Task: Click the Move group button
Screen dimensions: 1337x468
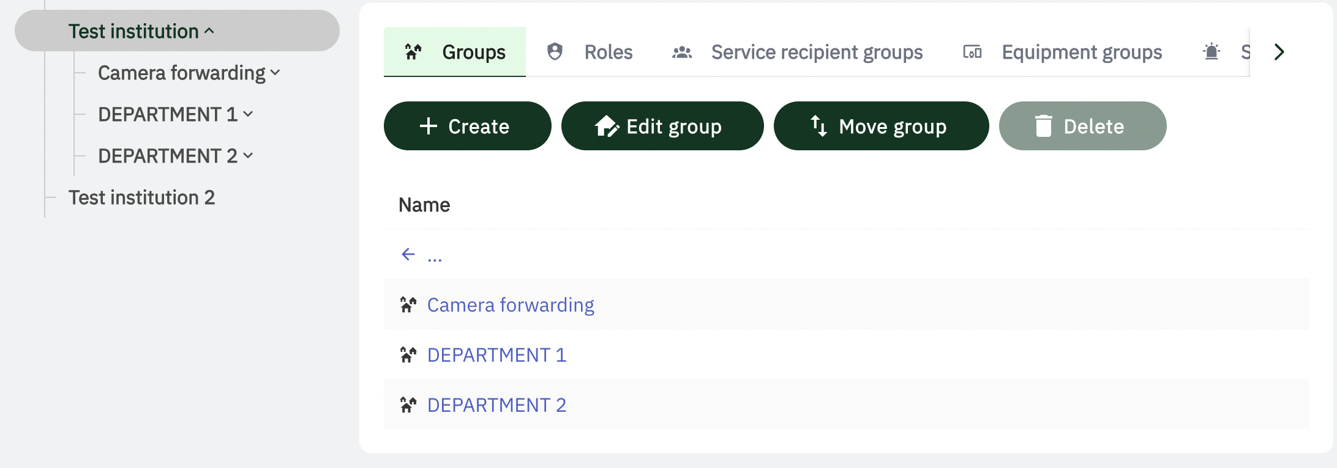Action: tap(882, 126)
